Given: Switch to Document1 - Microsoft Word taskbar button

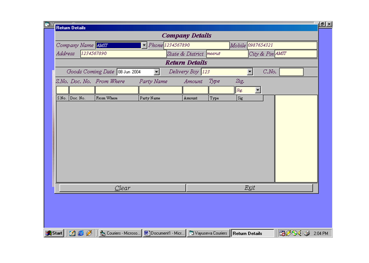Looking at the screenshot, I should point(165,233).
